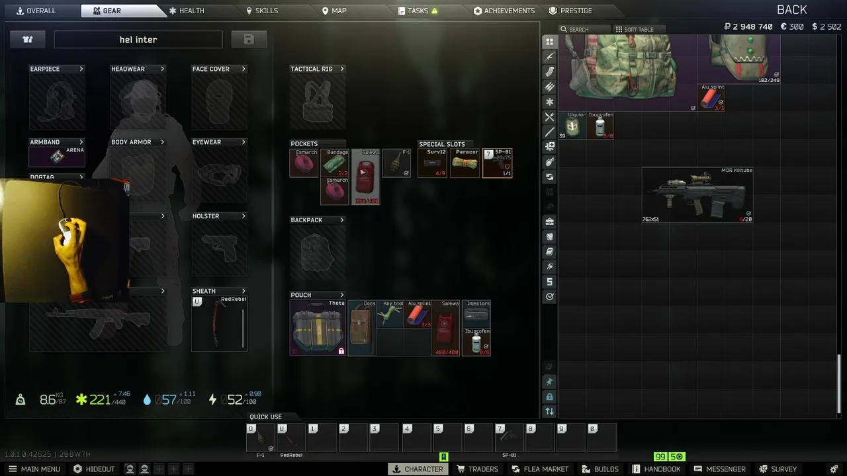847x476 pixels.
Task: Click the stash Search field
Action: pyautogui.click(x=584, y=29)
